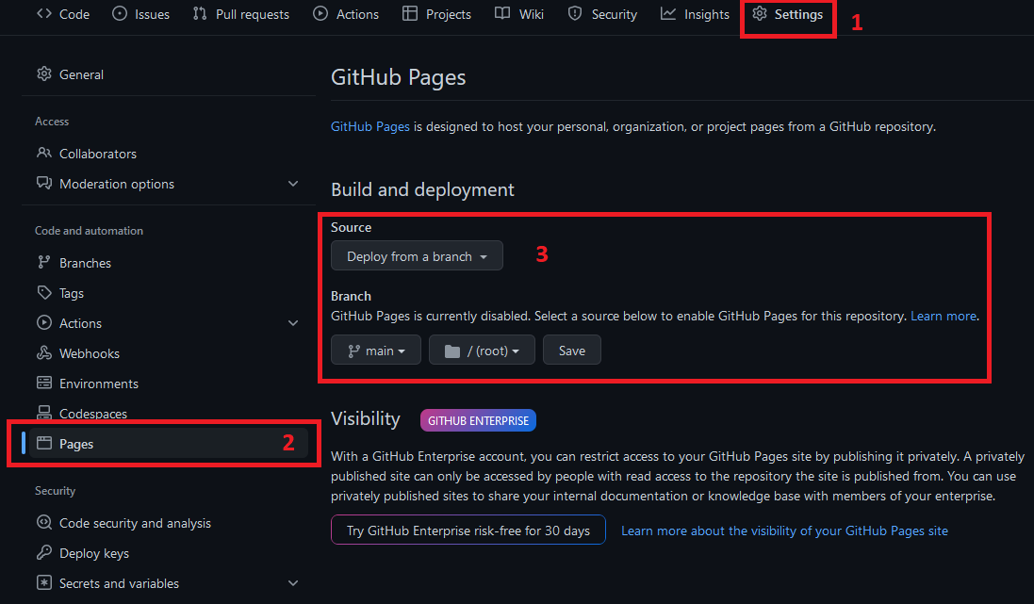Click Try GitHub Enterprise risk-free for 30 days
The height and width of the screenshot is (604, 1034).
tap(468, 531)
